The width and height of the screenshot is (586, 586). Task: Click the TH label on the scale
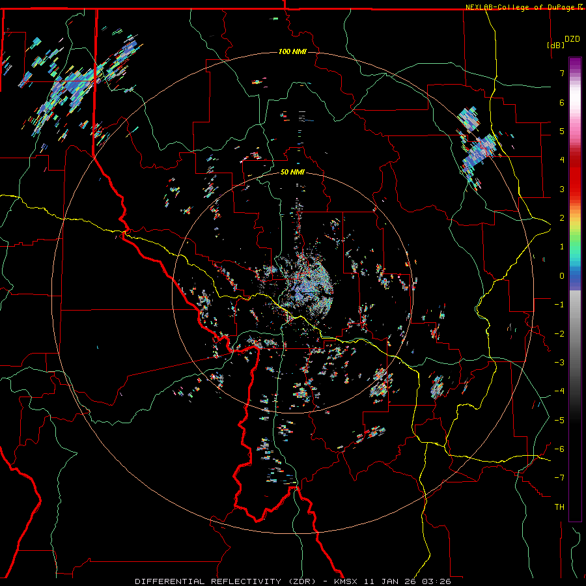pos(559,507)
